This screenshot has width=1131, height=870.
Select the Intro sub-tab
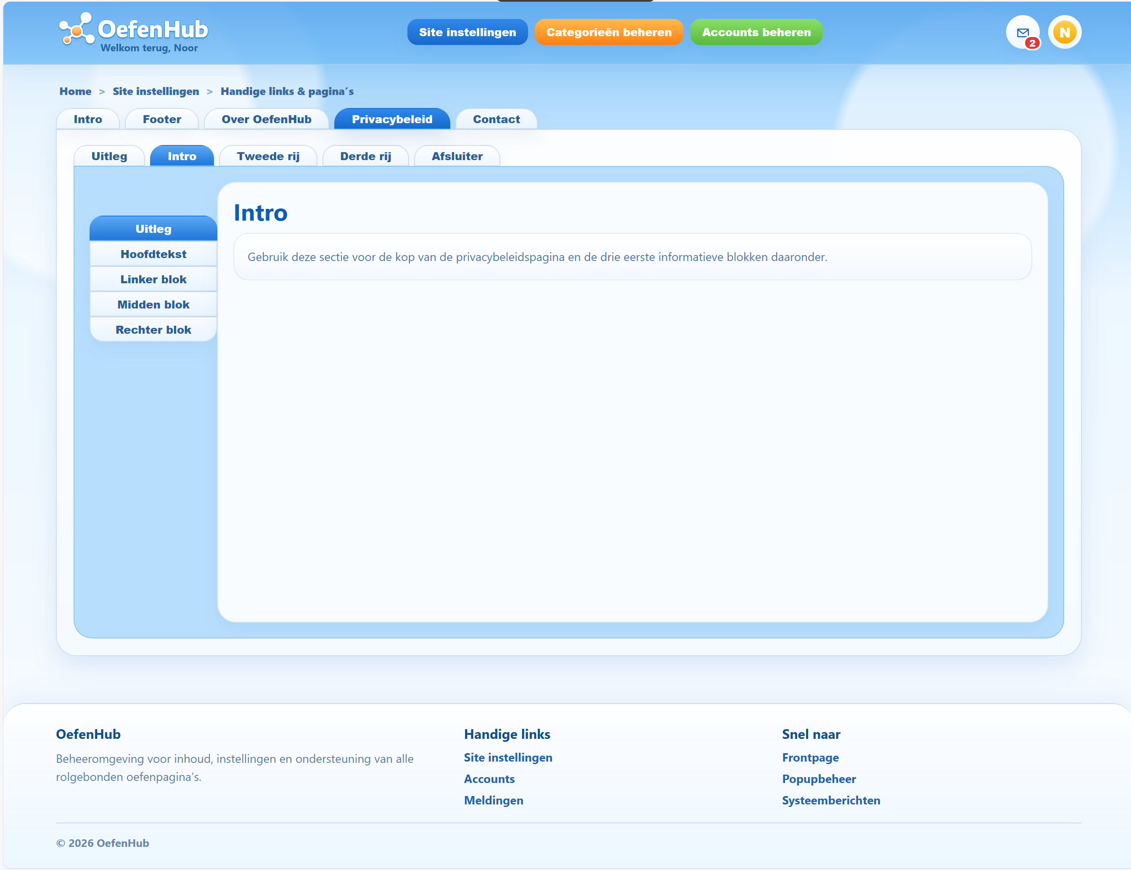click(x=182, y=156)
